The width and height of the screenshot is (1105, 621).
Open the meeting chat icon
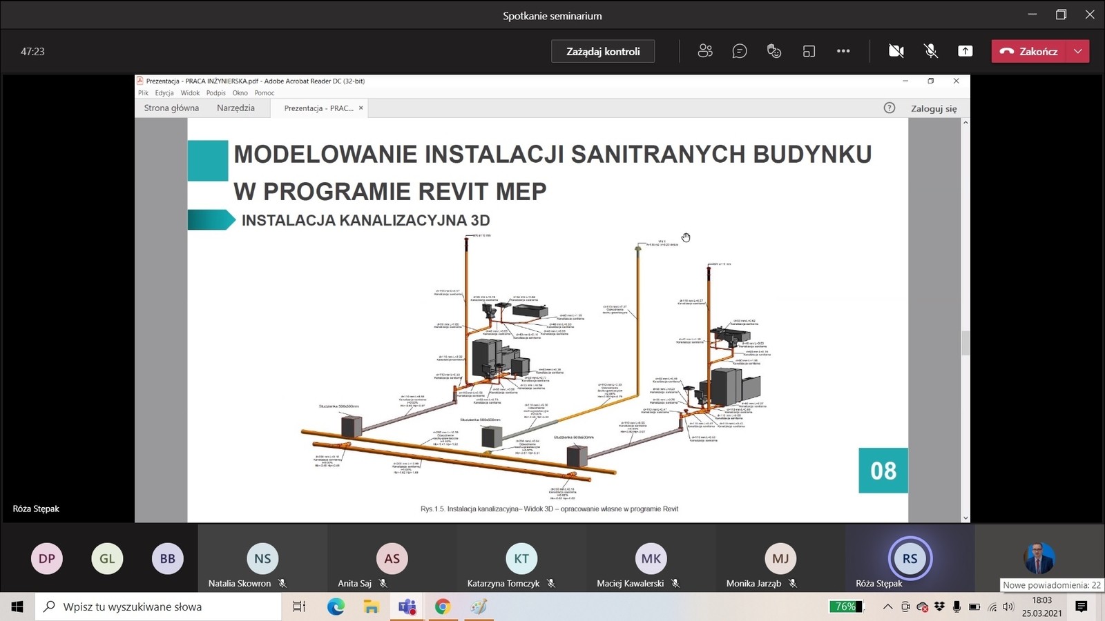[x=740, y=51]
